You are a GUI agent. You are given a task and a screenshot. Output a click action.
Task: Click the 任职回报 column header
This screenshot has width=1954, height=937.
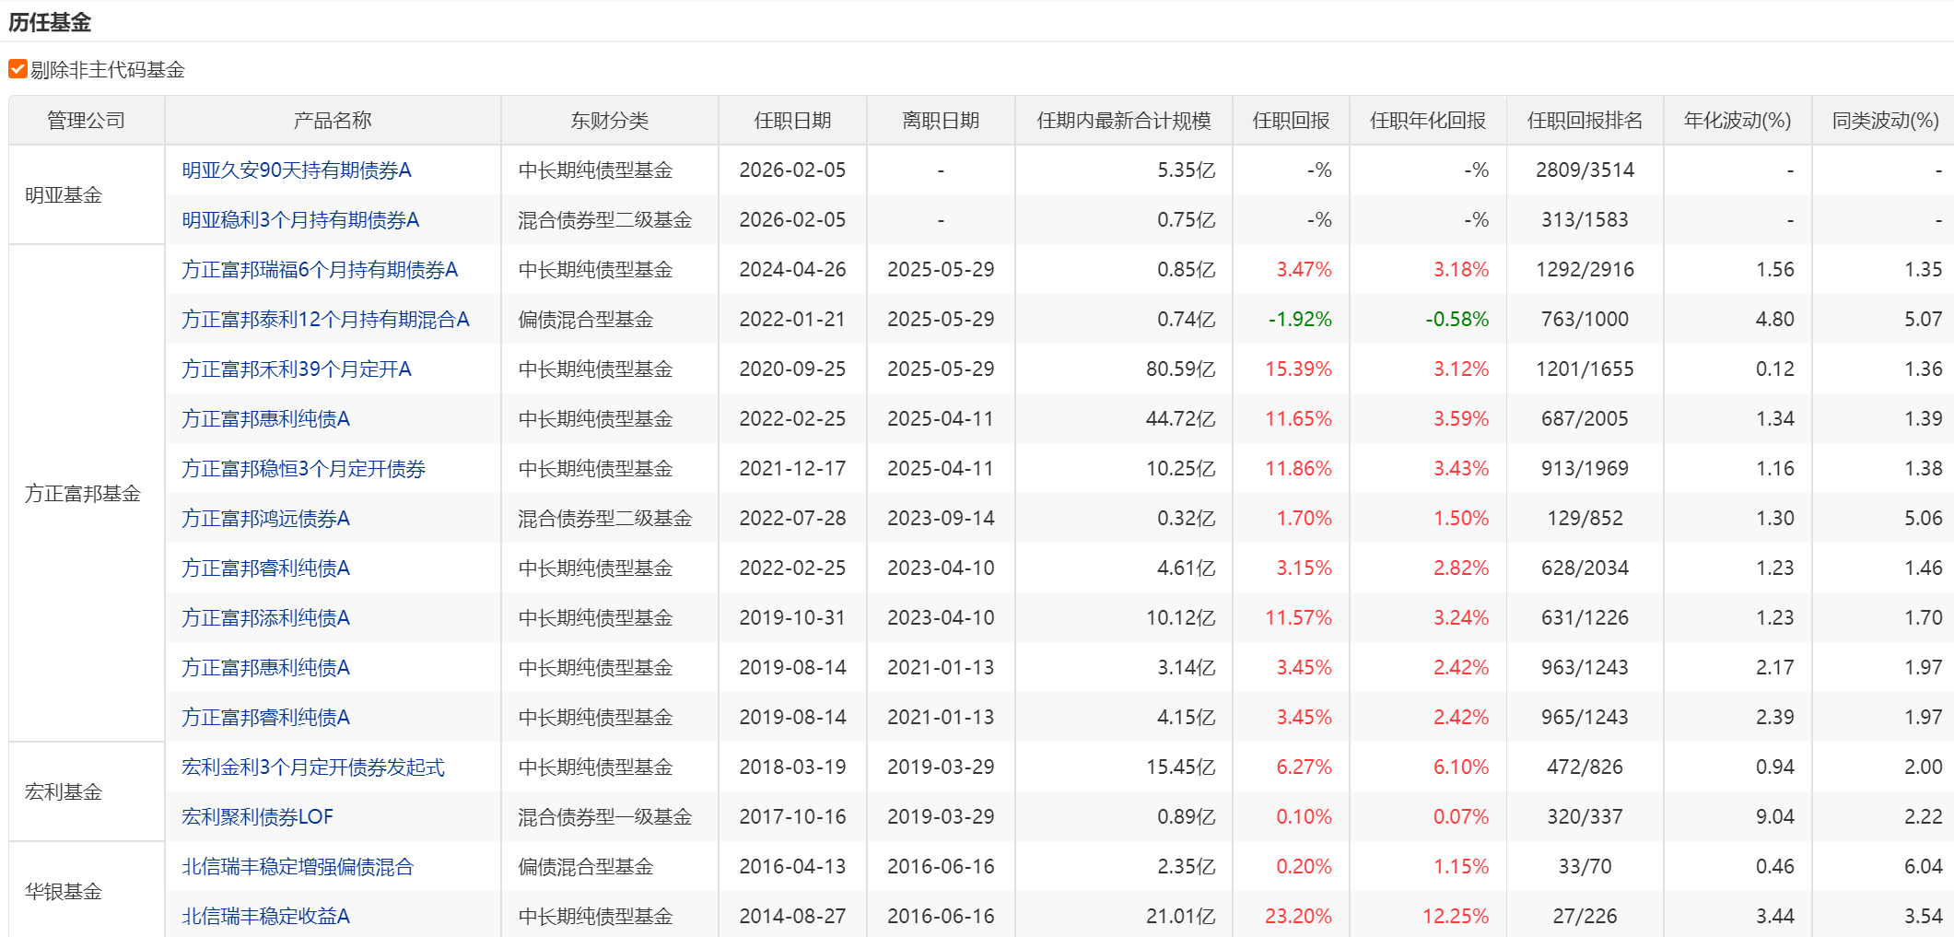pos(1291,121)
